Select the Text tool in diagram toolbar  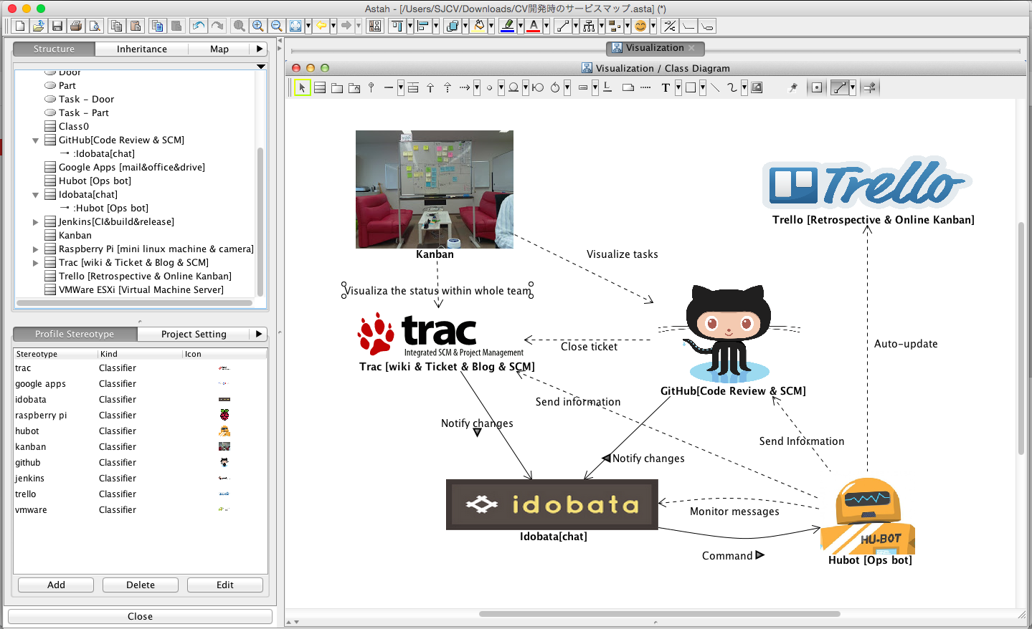[666, 88]
